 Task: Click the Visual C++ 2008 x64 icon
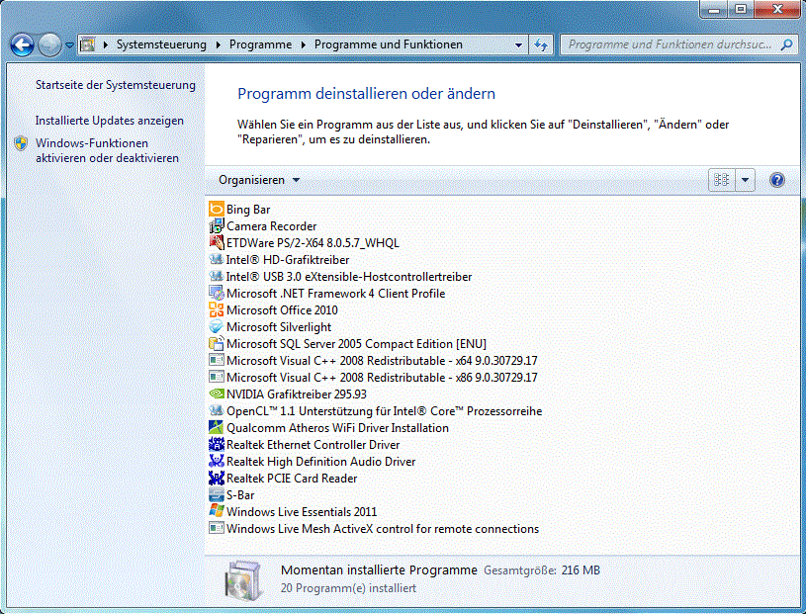217,360
